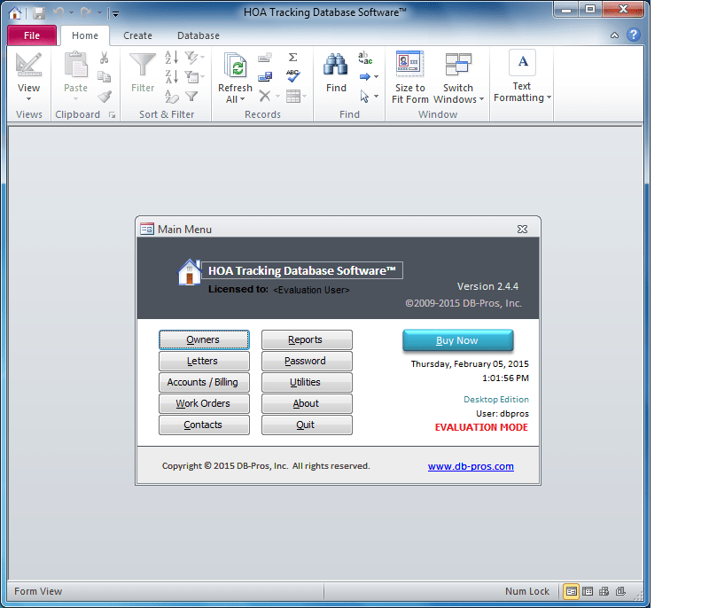Viewport: 709px width, 608px height.
Task: Sort records with the Ascending A-Z icon
Action: pos(170,56)
